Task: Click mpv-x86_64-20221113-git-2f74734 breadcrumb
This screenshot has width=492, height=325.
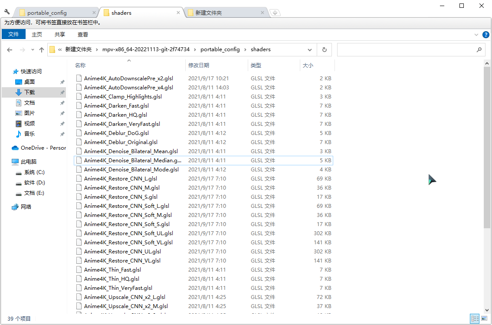Action: click(146, 49)
